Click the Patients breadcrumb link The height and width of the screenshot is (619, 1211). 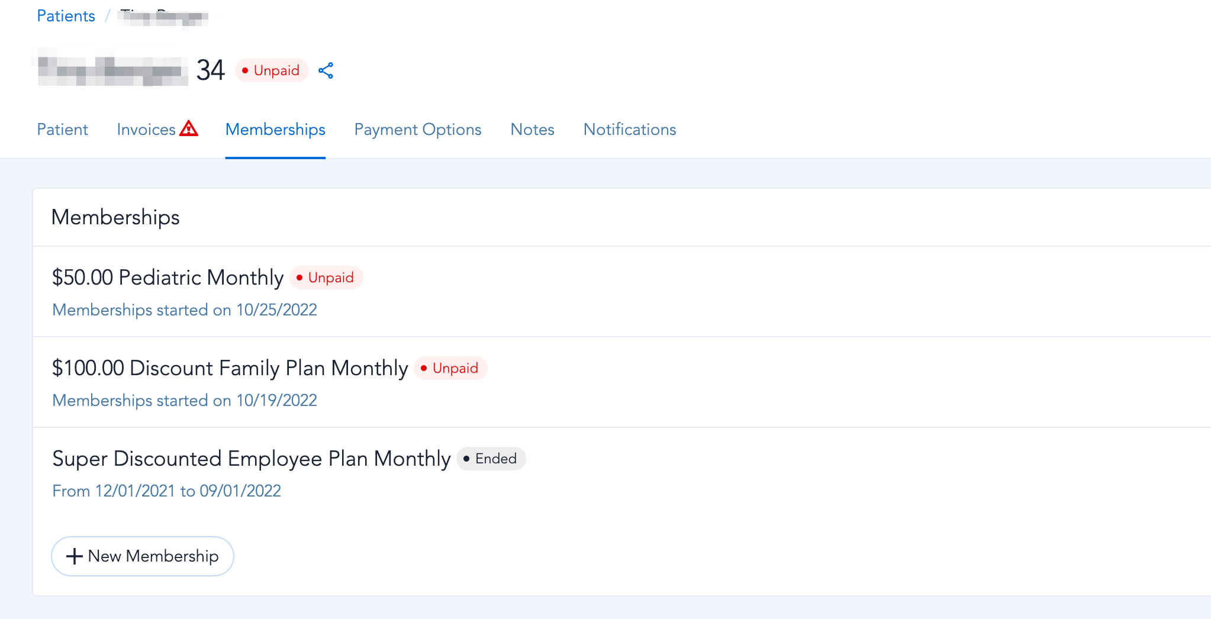tap(66, 16)
